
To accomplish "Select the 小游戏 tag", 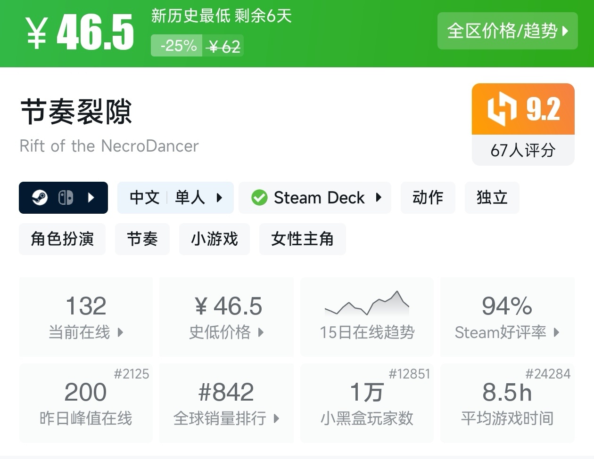I will click(x=214, y=239).
